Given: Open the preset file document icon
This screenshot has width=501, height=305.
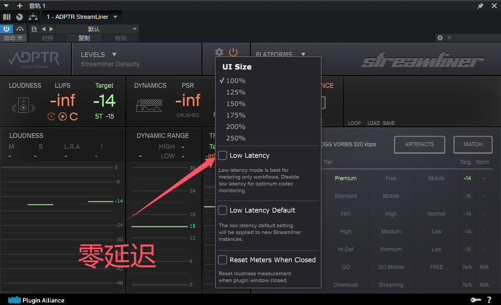Looking at the screenshot, I should tap(34, 29).
